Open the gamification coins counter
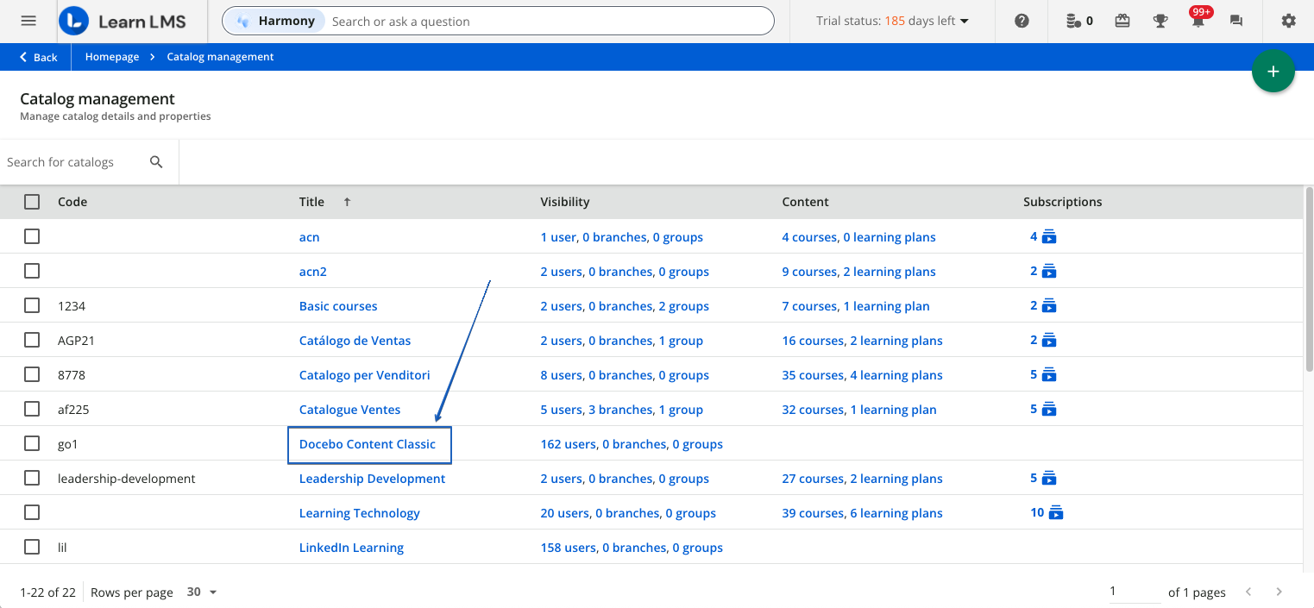 click(x=1078, y=20)
